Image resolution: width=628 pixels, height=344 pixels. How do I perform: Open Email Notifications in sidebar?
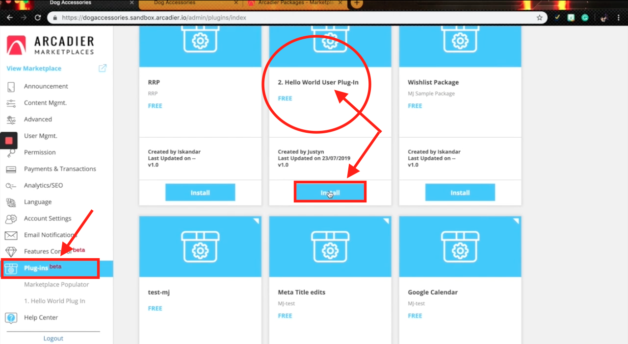tap(51, 235)
